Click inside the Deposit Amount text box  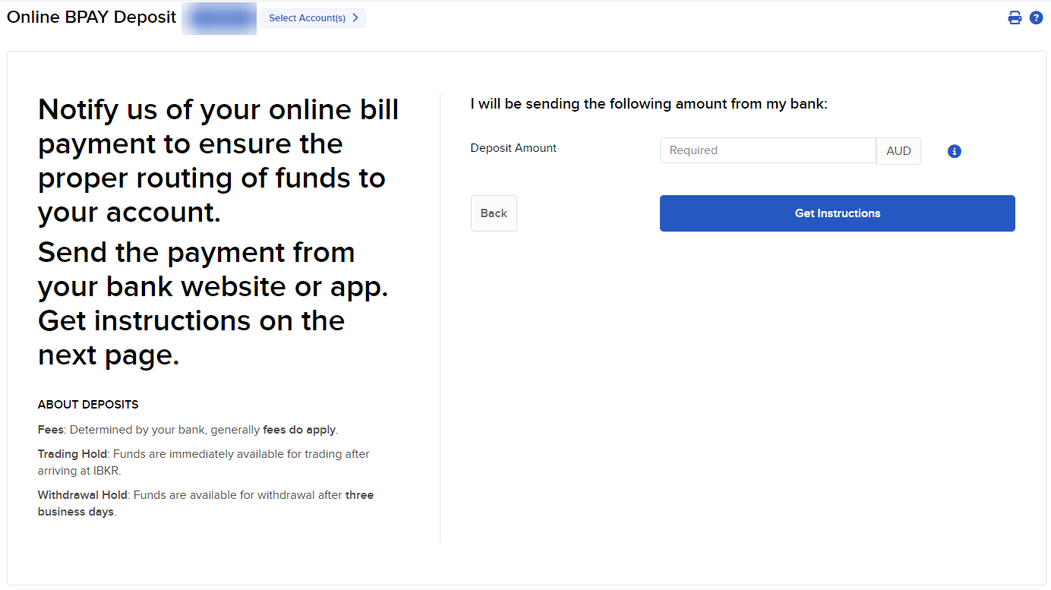pyautogui.click(x=767, y=150)
